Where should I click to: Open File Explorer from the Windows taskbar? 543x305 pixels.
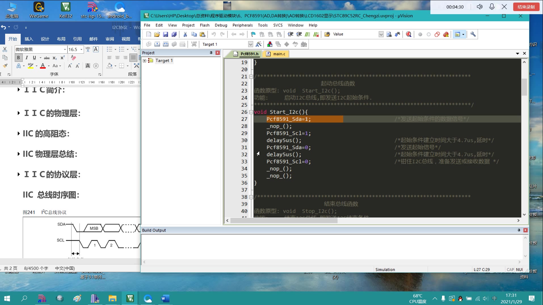click(112, 298)
